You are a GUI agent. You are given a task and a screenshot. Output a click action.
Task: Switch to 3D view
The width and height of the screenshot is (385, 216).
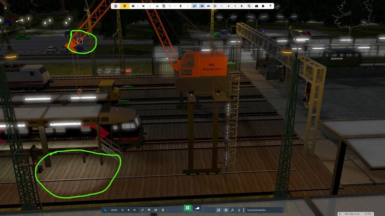coord(202,6)
